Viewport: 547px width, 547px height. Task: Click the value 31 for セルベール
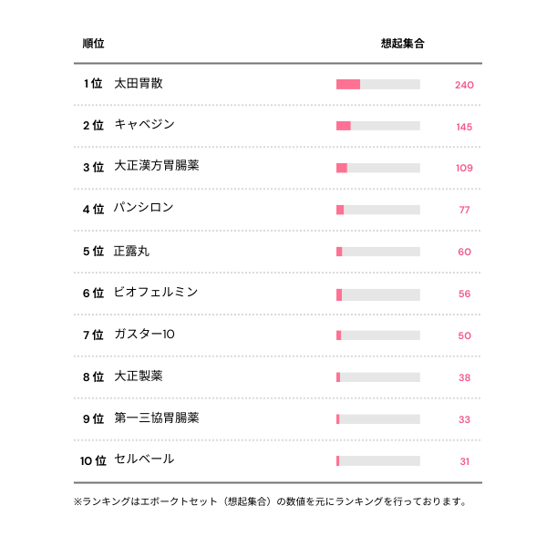464,461
